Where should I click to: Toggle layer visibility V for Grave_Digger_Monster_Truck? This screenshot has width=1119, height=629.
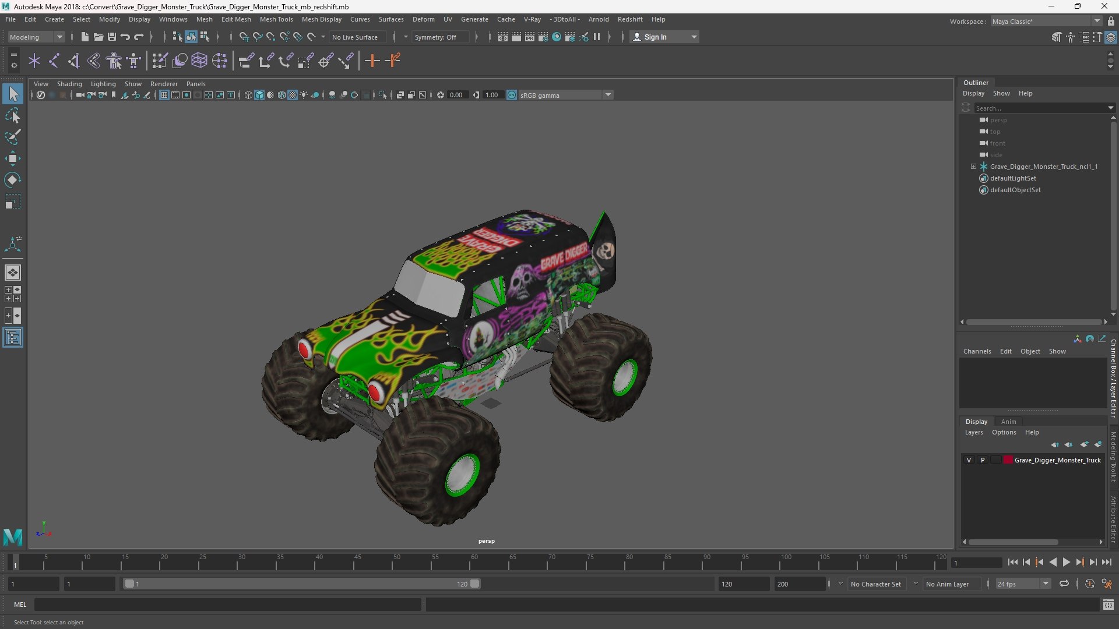click(x=969, y=460)
